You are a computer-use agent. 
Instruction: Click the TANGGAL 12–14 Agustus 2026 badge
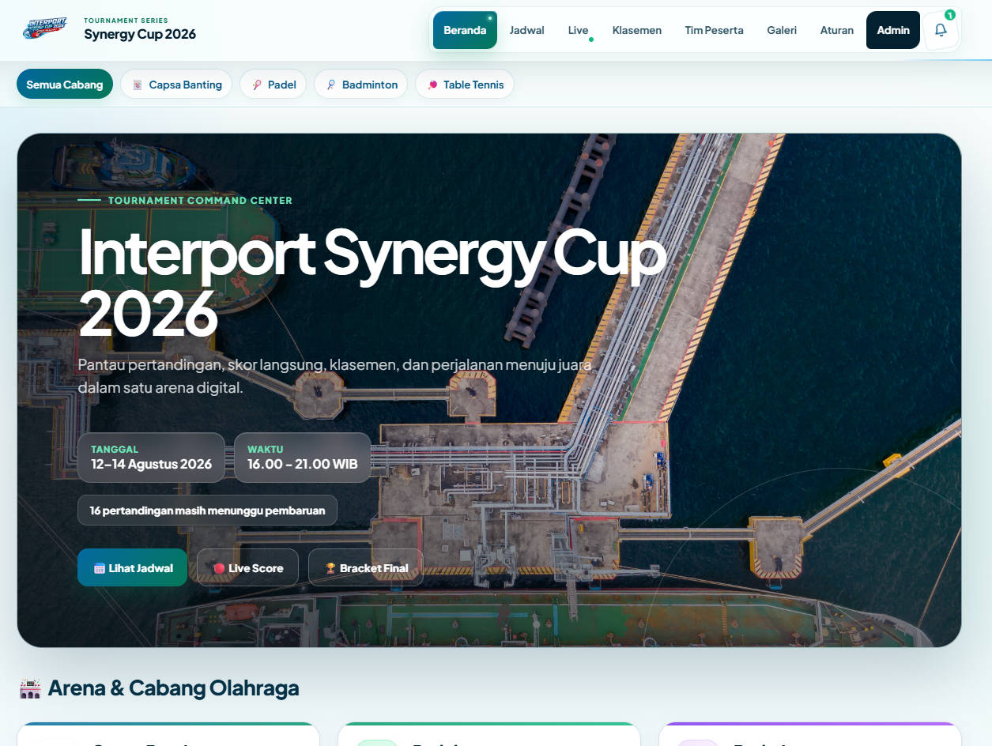[151, 458]
